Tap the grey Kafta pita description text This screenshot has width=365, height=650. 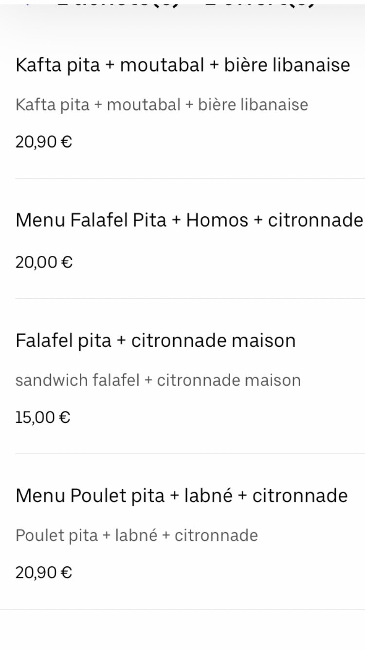pyautogui.click(x=162, y=104)
